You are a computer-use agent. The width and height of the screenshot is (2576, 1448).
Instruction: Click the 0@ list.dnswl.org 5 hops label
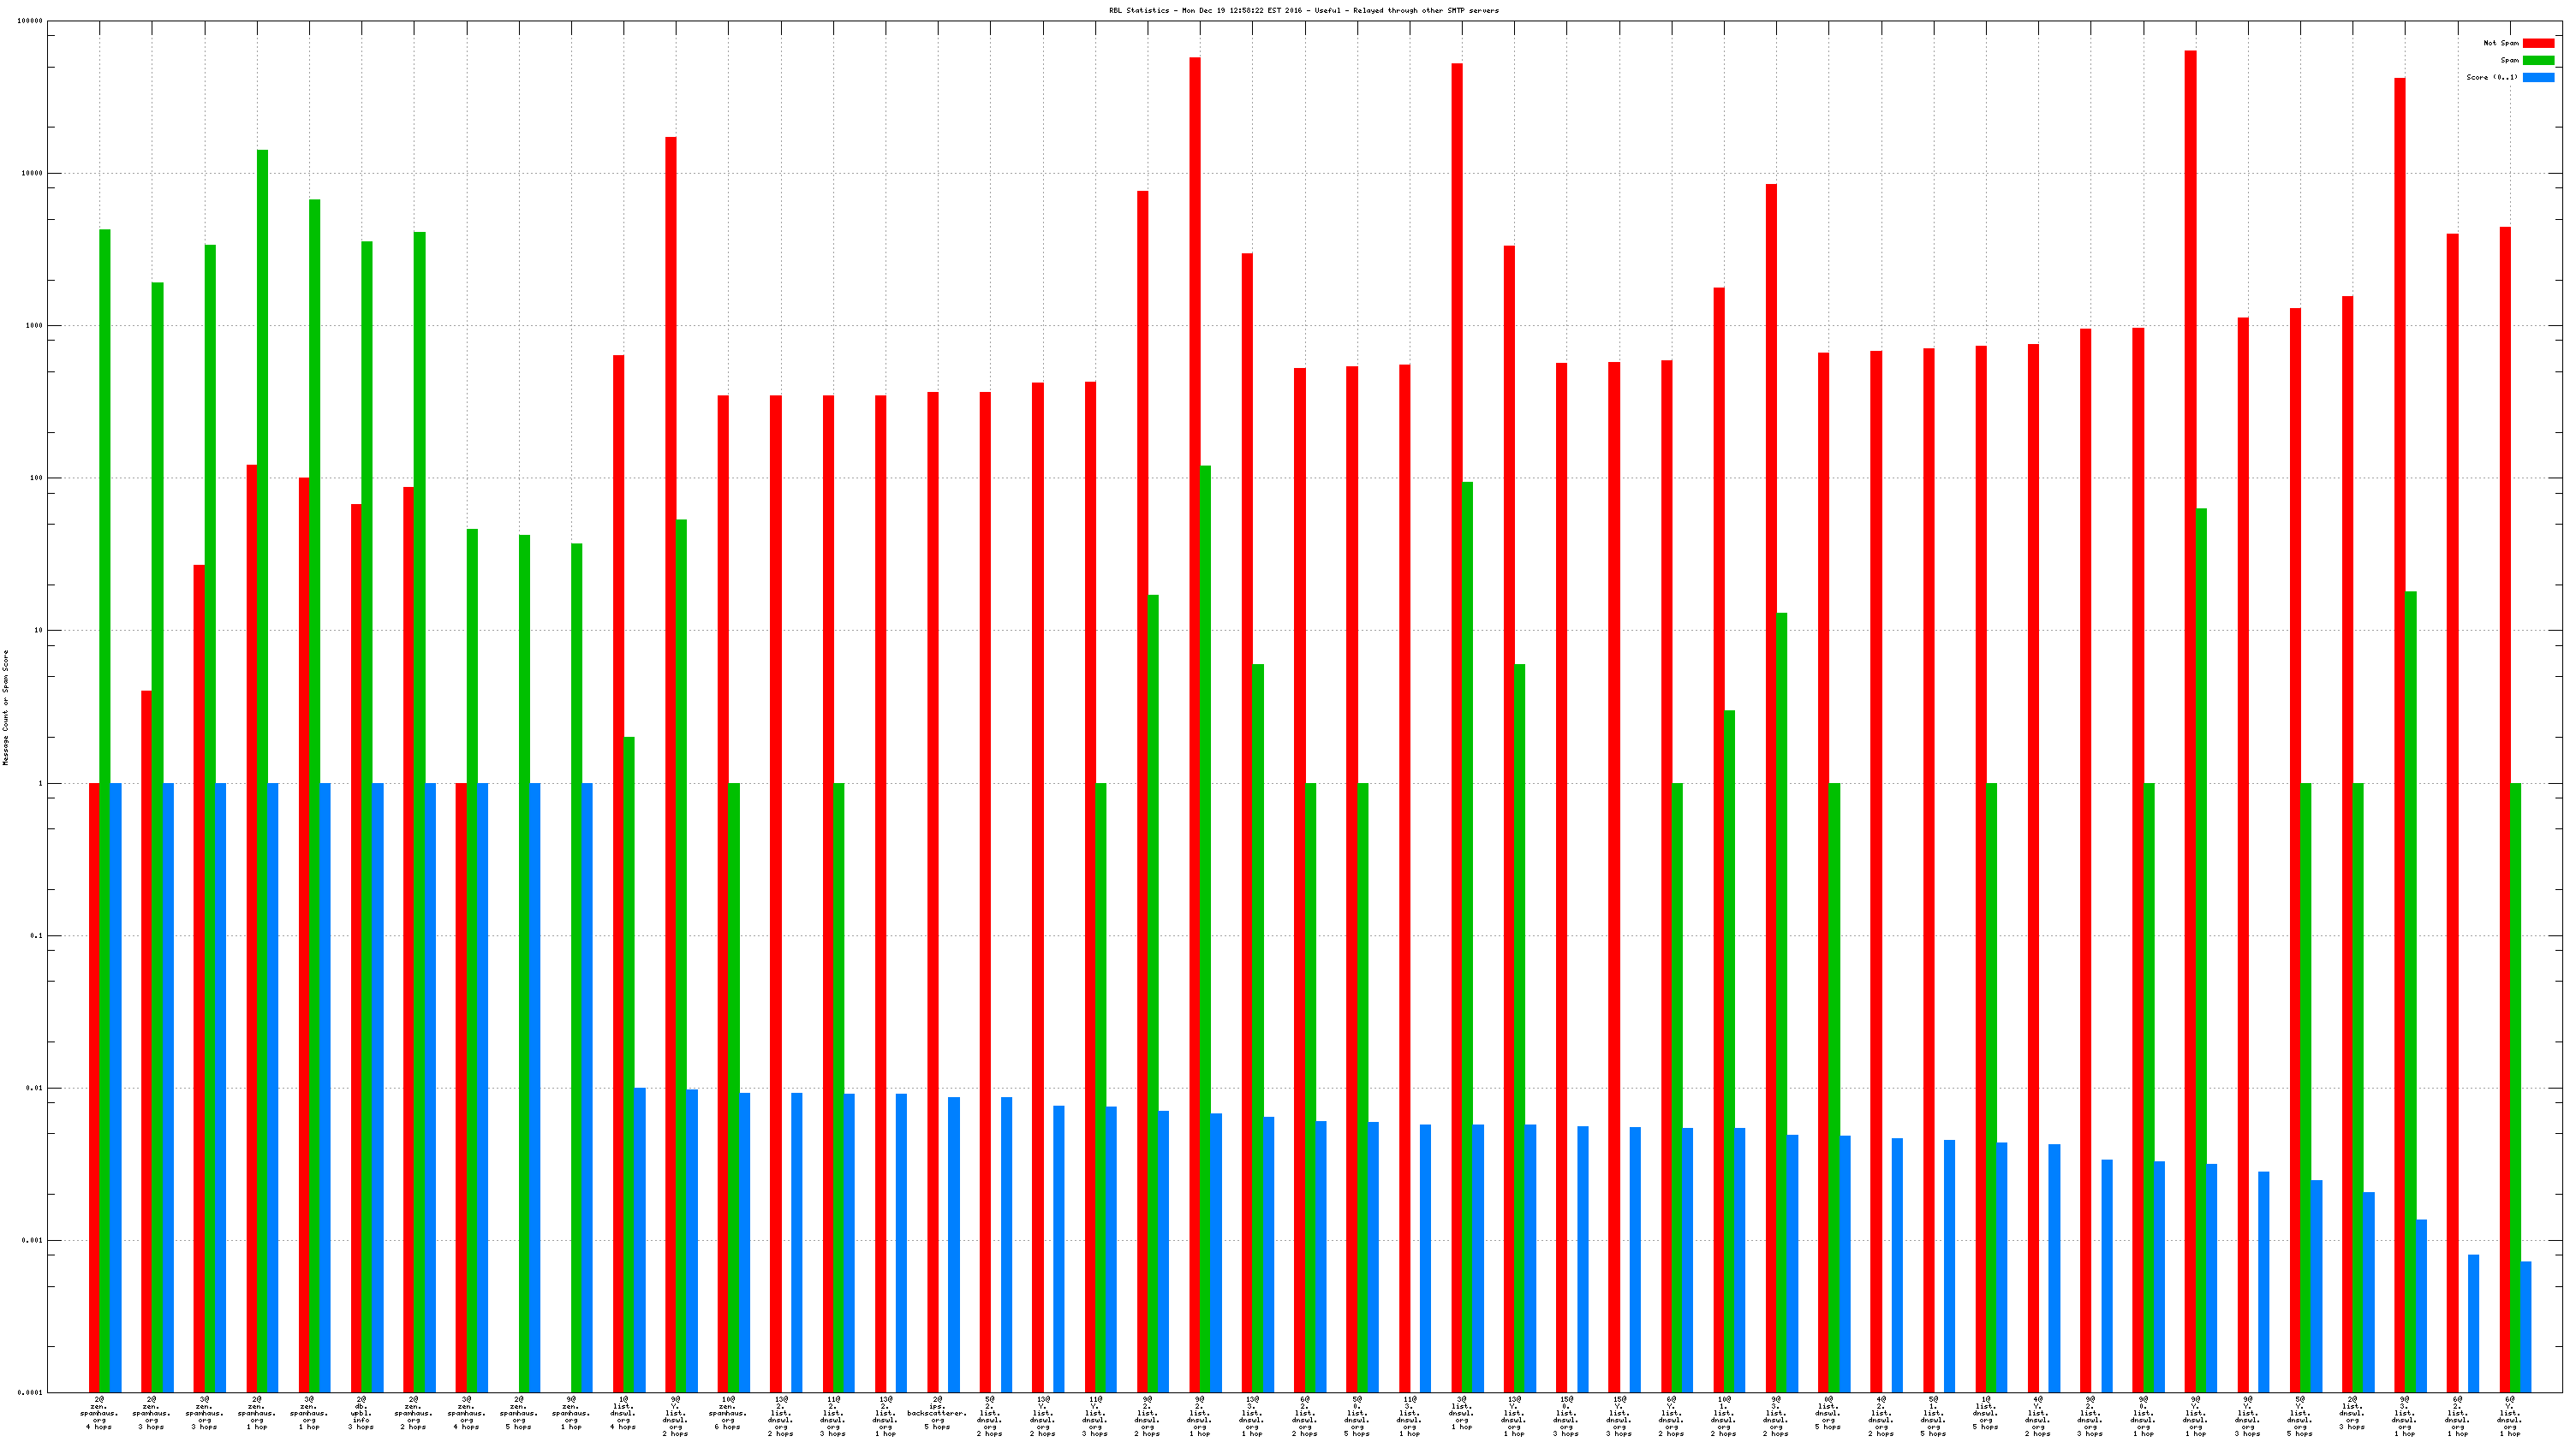[1828, 1412]
